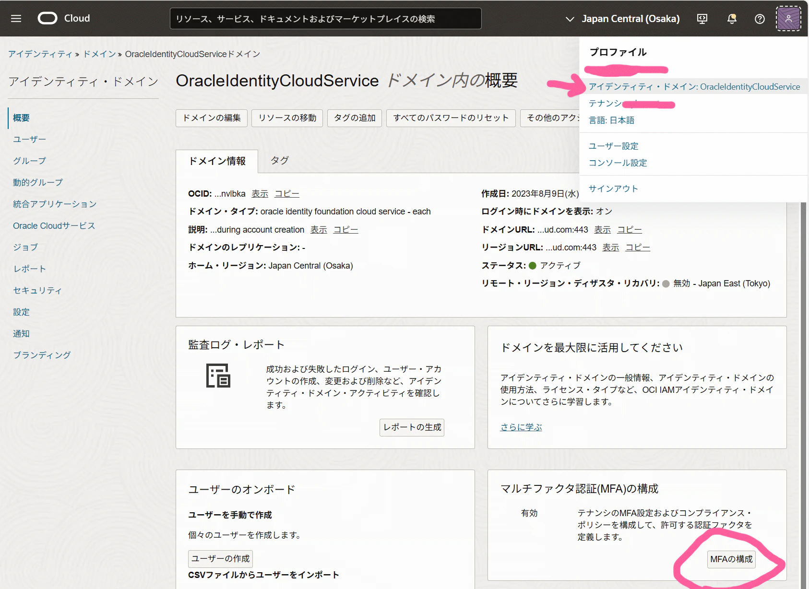Click the ドメインの編集 button
This screenshot has height=589, width=809.
click(x=212, y=118)
